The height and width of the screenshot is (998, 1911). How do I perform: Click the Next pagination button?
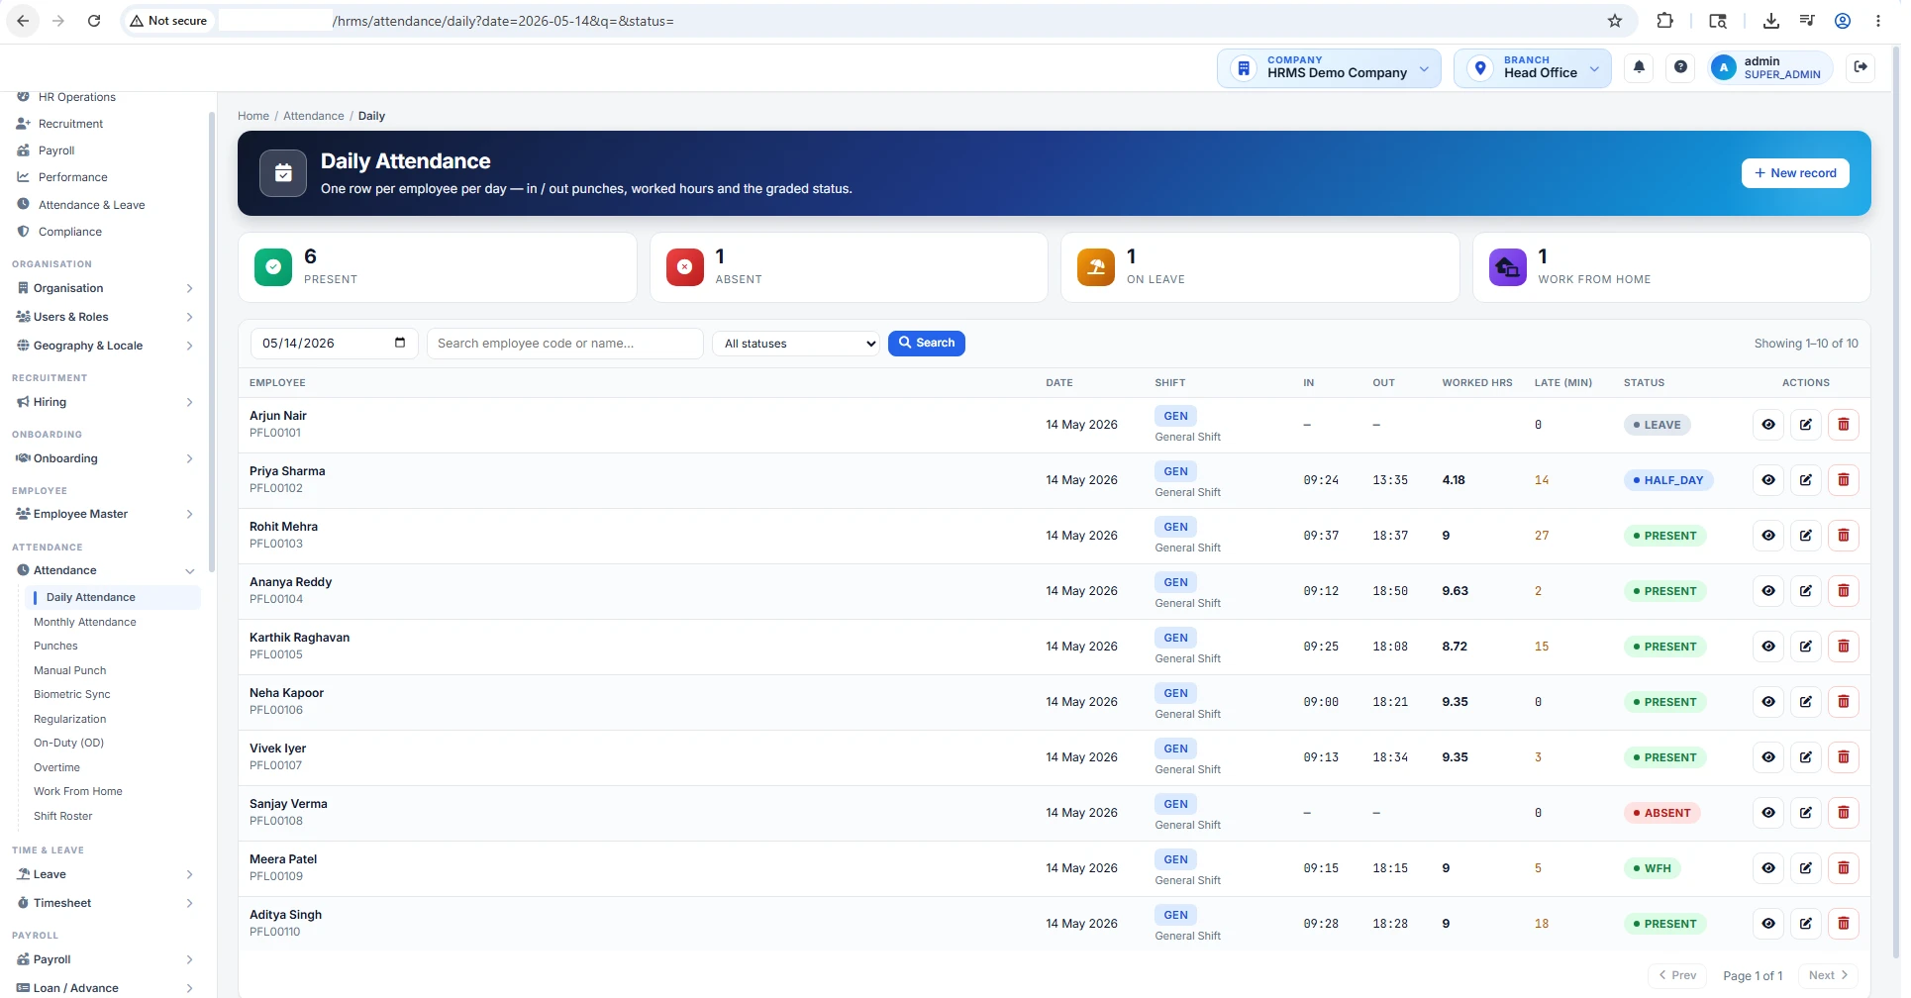[1828, 975]
